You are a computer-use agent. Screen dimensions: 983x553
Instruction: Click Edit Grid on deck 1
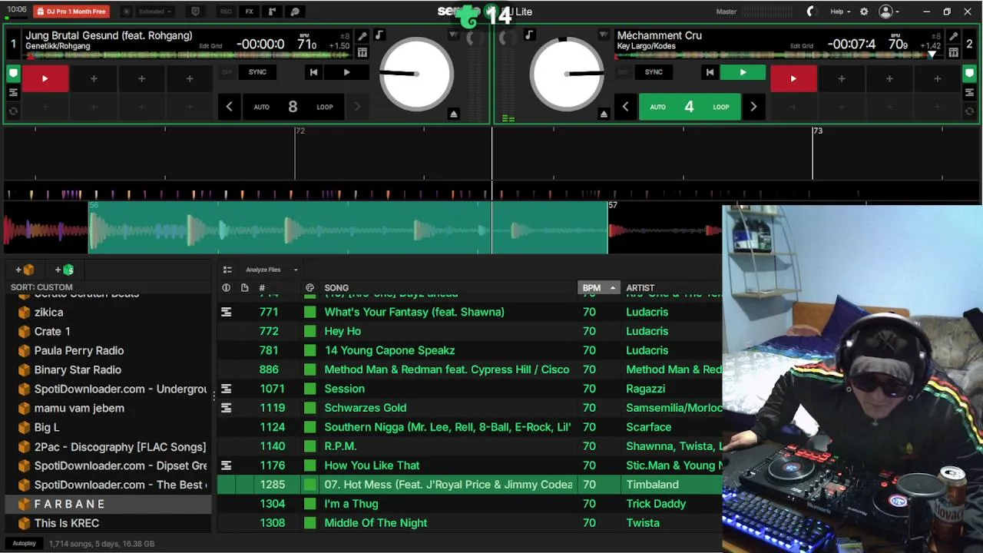click(210, 46)
